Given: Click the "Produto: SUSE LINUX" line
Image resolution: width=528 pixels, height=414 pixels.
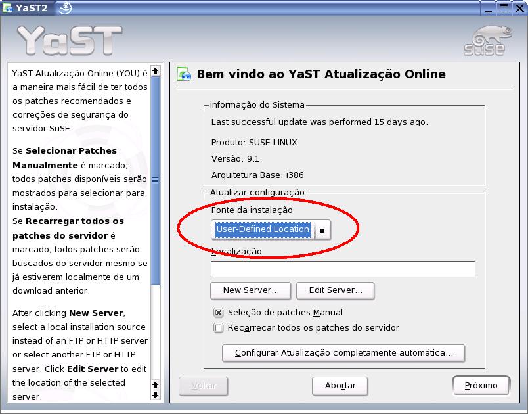Looking at the screenshot, I should 254,143.
